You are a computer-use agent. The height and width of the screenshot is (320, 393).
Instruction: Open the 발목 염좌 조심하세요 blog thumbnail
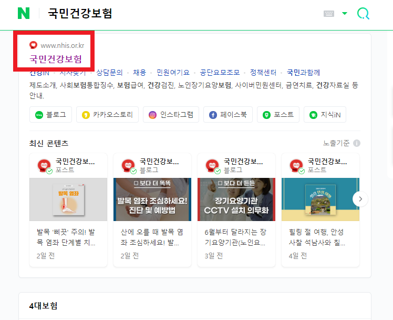[152, 199]
